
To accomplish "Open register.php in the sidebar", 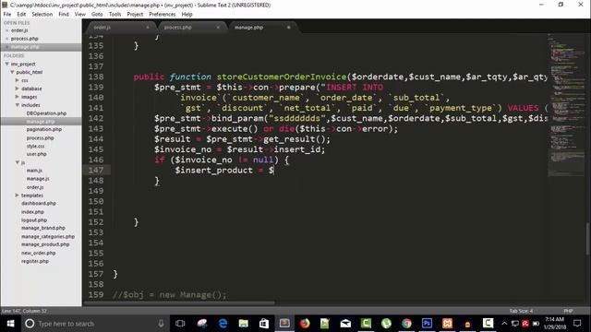I will click(35, 261).
